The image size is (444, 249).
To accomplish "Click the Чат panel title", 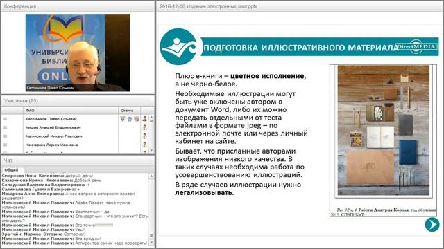I will tap(8, 160).
